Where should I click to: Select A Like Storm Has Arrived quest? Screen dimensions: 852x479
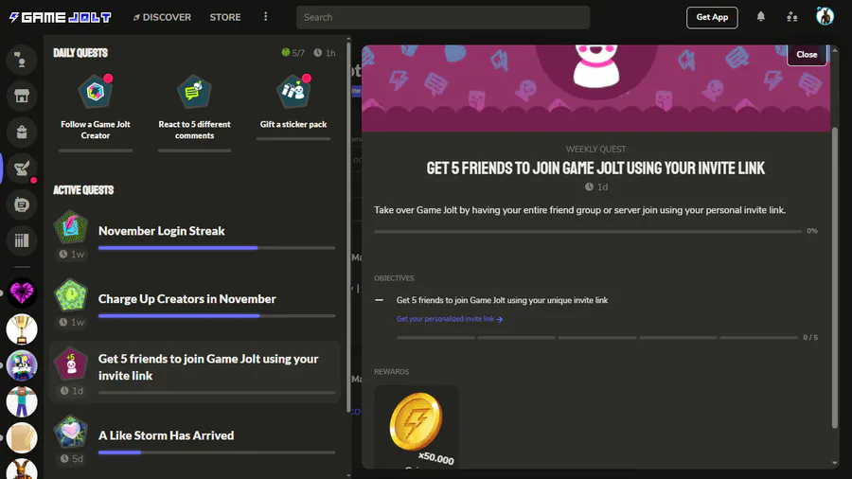click(x=194, y=441)
